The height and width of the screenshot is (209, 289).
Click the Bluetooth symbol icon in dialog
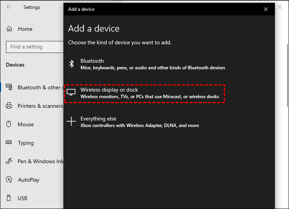point(71,64)
